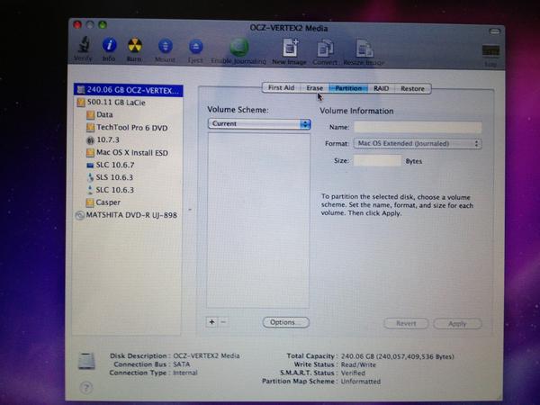Open the Format Mac OS Extended dropdown

click(x=418, y=144)
